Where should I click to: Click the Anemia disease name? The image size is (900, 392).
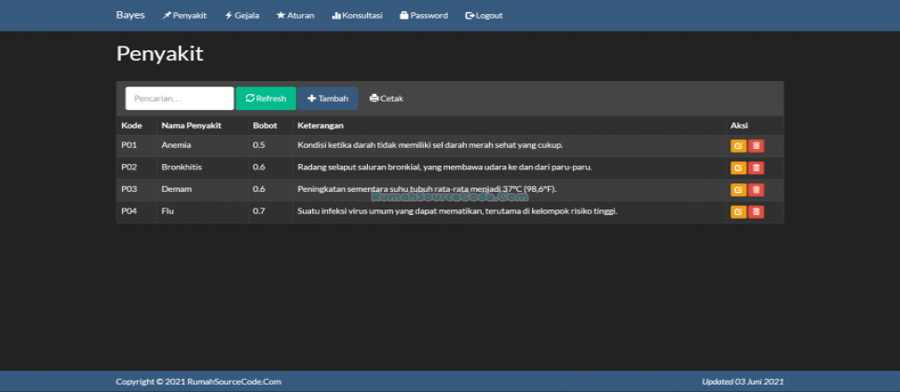176,145
